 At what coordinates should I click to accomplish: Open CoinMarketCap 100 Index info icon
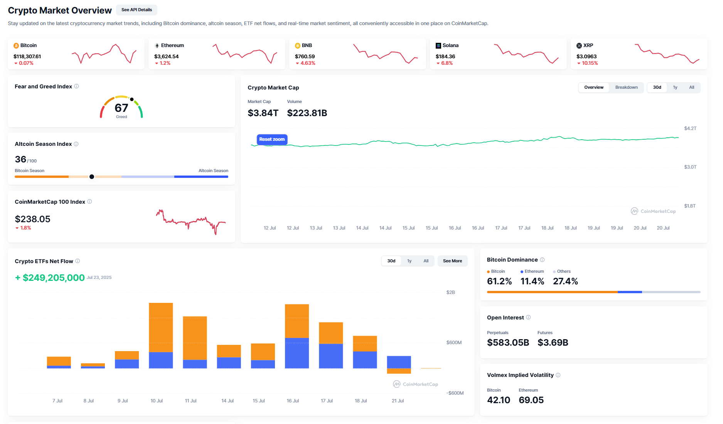[x=89, y=201]
